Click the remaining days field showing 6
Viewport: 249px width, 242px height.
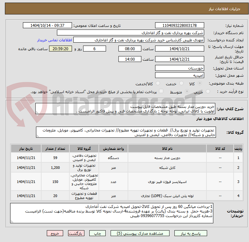pyautogui.click(x=95, y=49)
